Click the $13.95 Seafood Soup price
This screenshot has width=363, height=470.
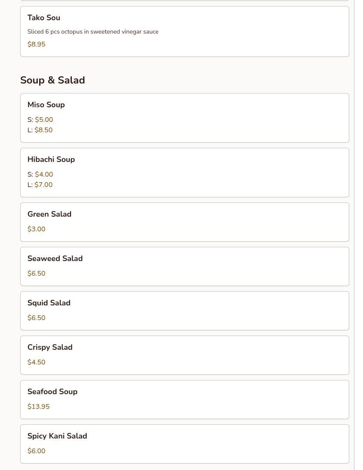pyautogui.click(x=38, y=407)
